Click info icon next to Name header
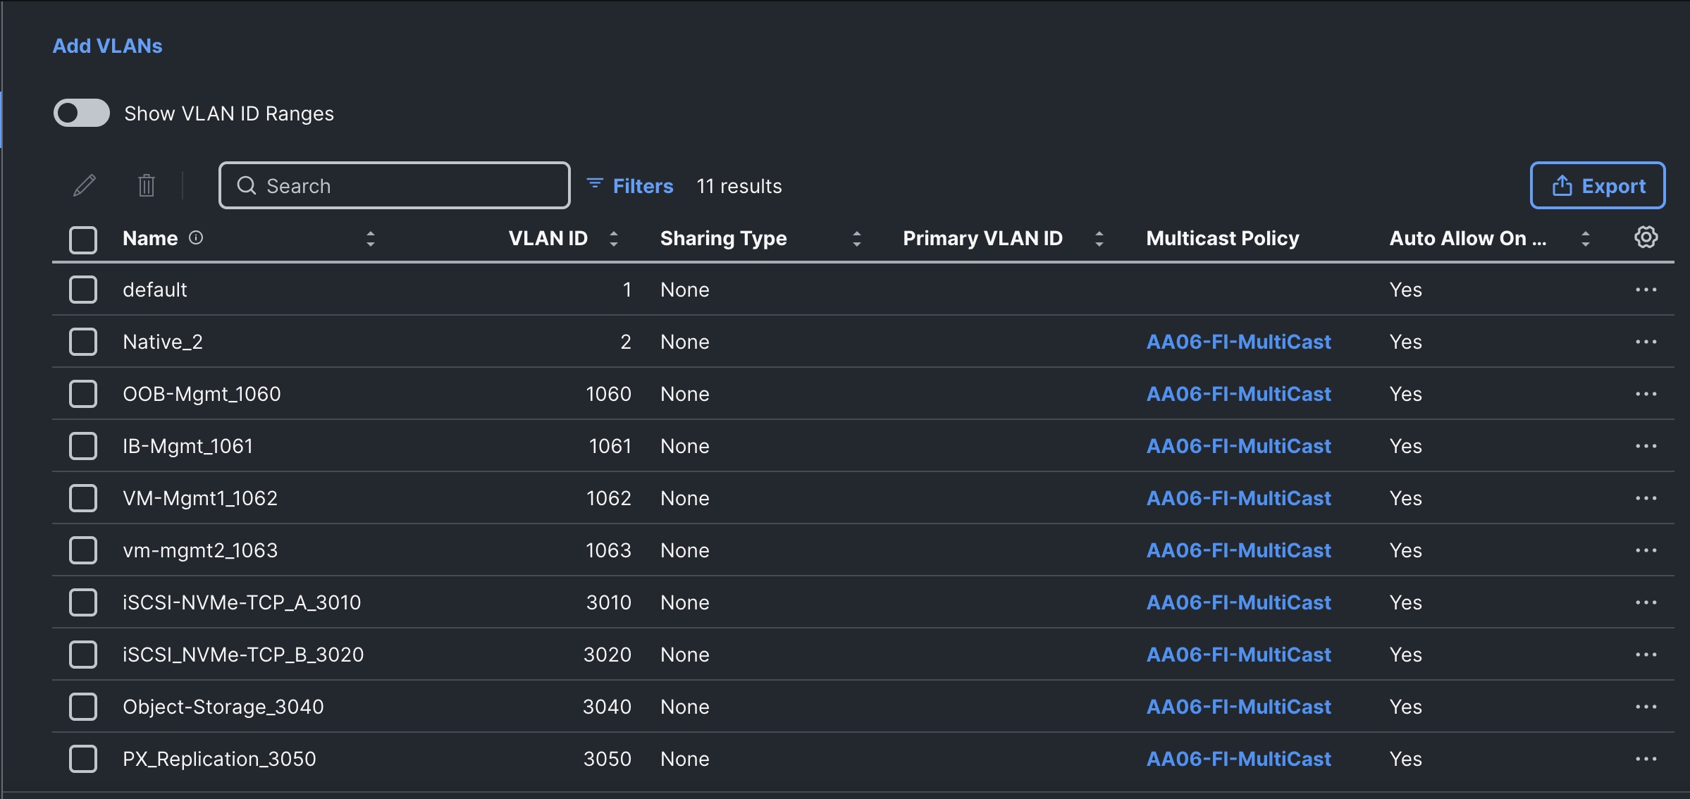1690x799 pixels. pos(196,238)
